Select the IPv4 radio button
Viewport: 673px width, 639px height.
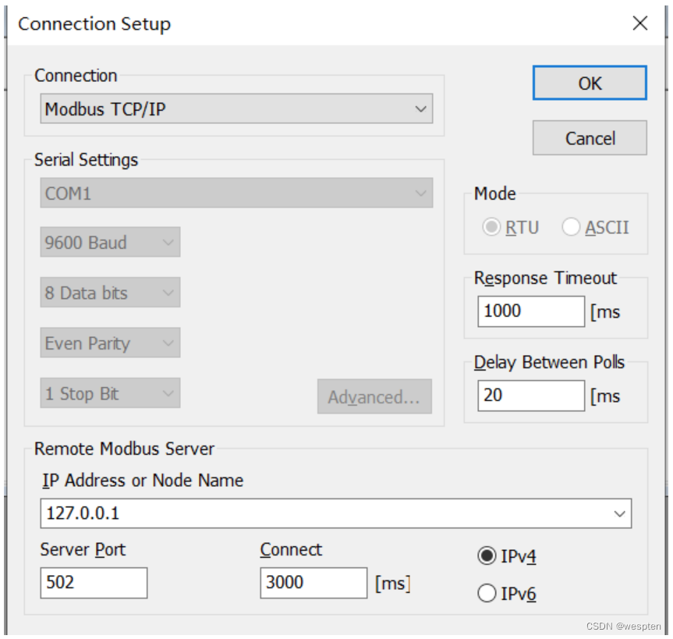point(487,556)
